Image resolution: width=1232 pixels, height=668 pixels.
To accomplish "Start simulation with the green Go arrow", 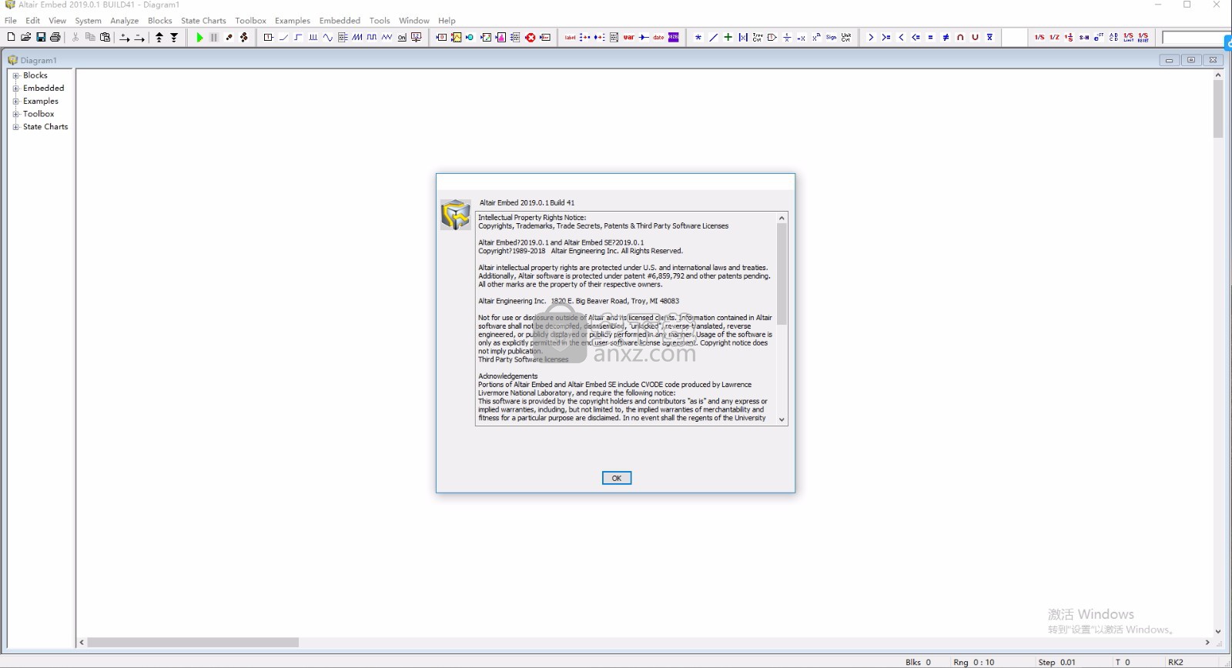I will [x=199, y=37].
